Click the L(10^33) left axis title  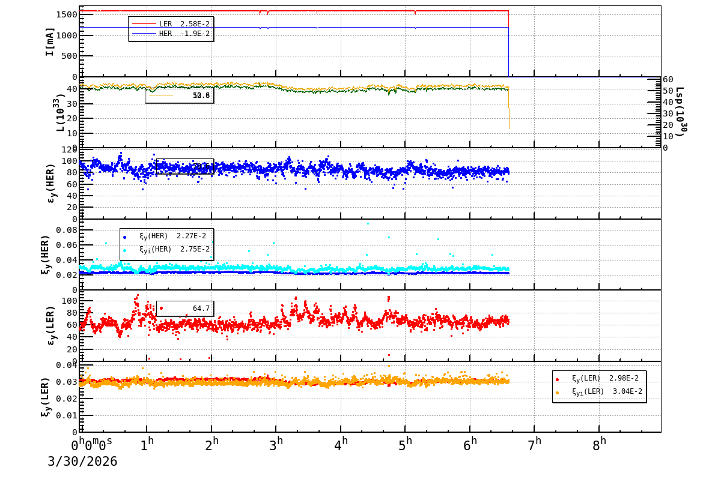click(x=59, y=112)
